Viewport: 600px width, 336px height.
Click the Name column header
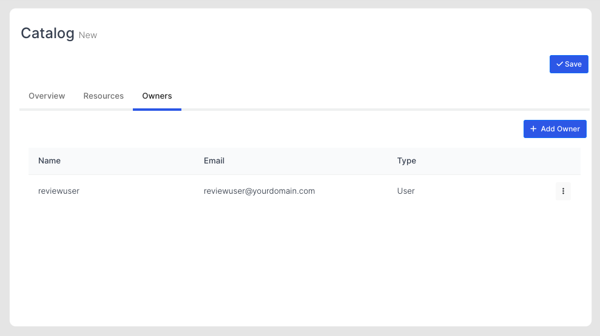click(49, 161)
